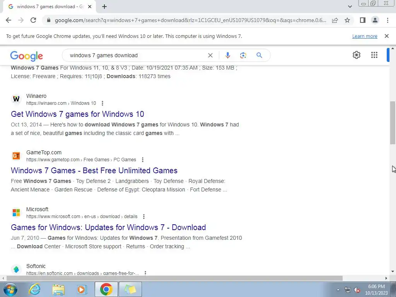Click the scroll right arrow button
This screenshot has height=297, width=396.
(x=386, y=278)
